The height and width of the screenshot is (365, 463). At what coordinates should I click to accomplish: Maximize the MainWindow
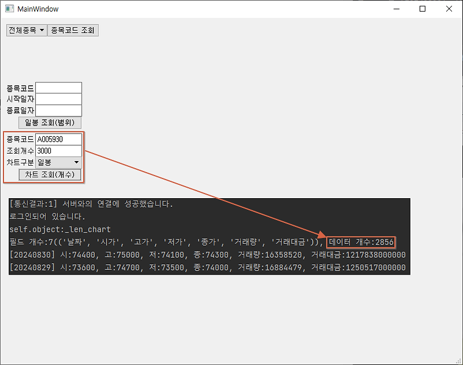(422, 9)
